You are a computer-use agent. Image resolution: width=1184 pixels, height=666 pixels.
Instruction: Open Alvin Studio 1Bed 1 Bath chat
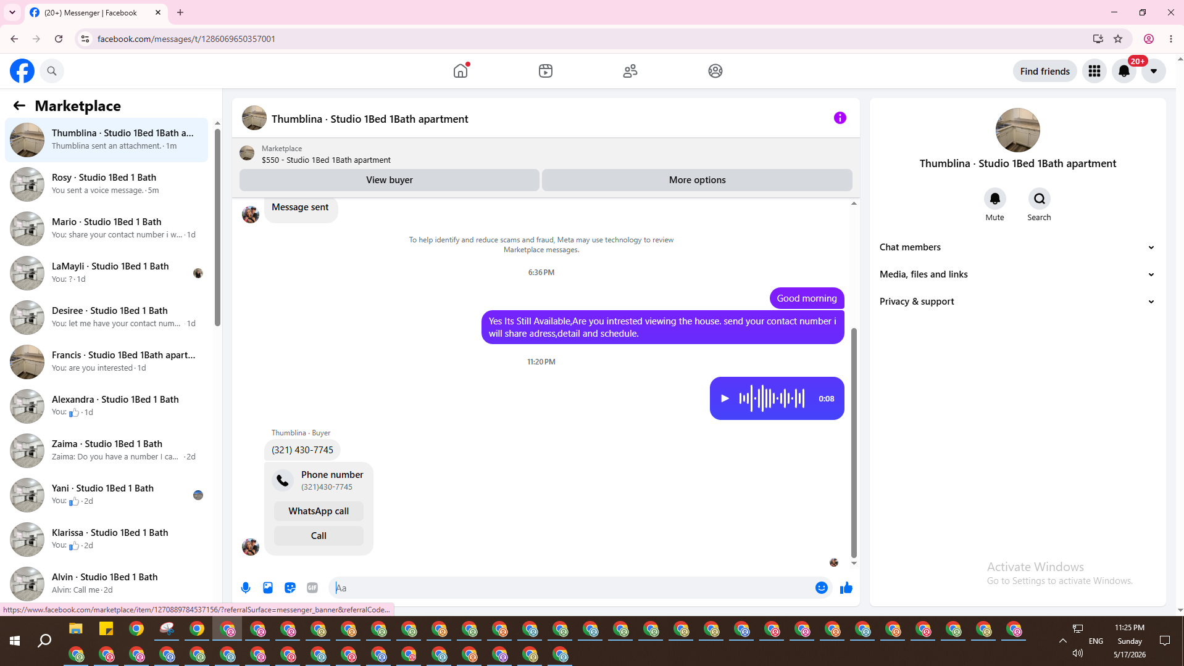pos(106,583)
